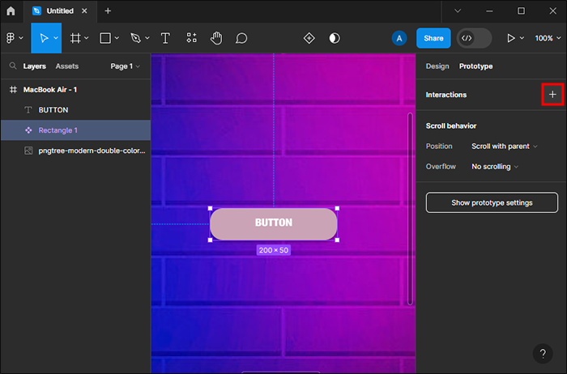Viewport: 567px width, 374px height.
Task: Select the Frame tool
Action: [x=75, y=38]
